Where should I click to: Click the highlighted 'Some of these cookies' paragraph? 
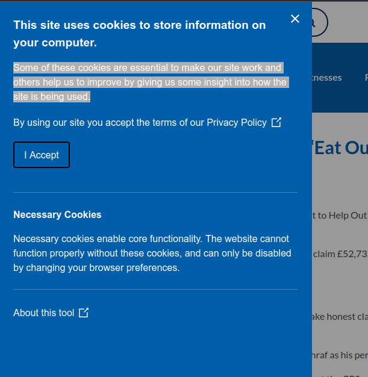[x=151, y=83]
